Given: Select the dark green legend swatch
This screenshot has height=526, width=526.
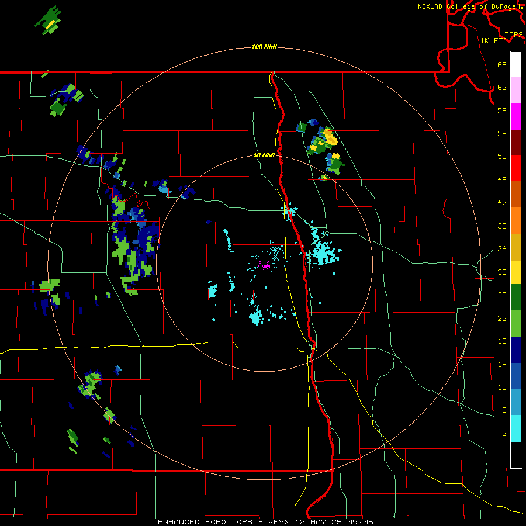Looking at the screenshot, I should click(x=516, y=297).
